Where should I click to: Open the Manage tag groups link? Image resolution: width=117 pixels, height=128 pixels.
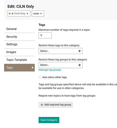50,70
